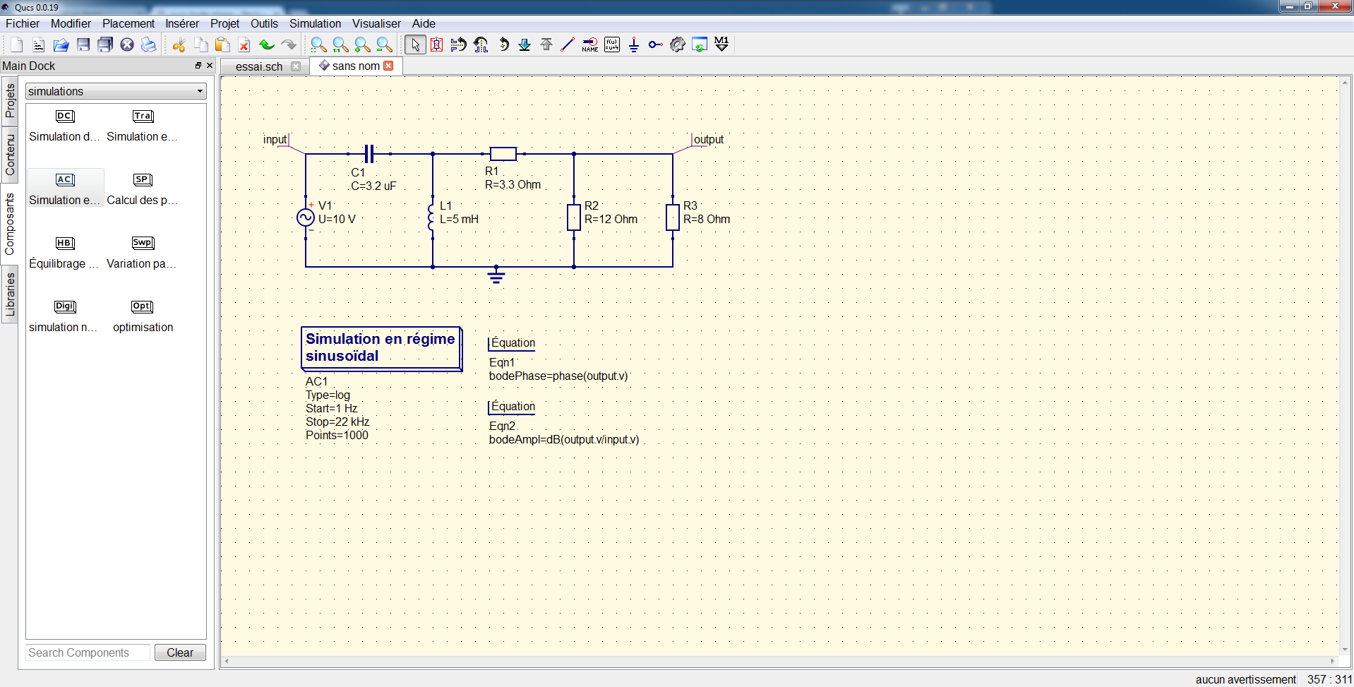Redo the last undone action

(x=288, y=45)
